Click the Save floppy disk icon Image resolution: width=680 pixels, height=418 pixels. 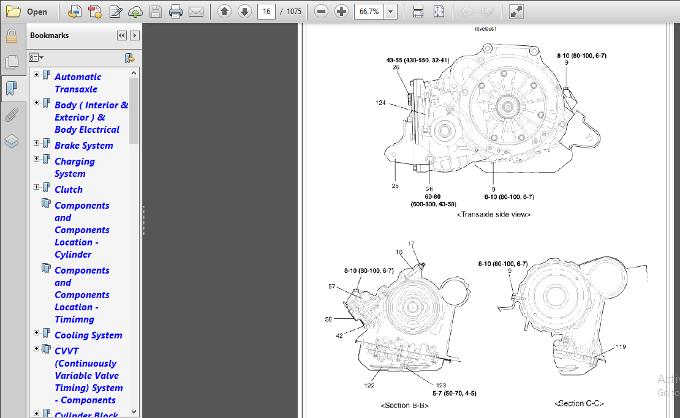pos(155,12)
